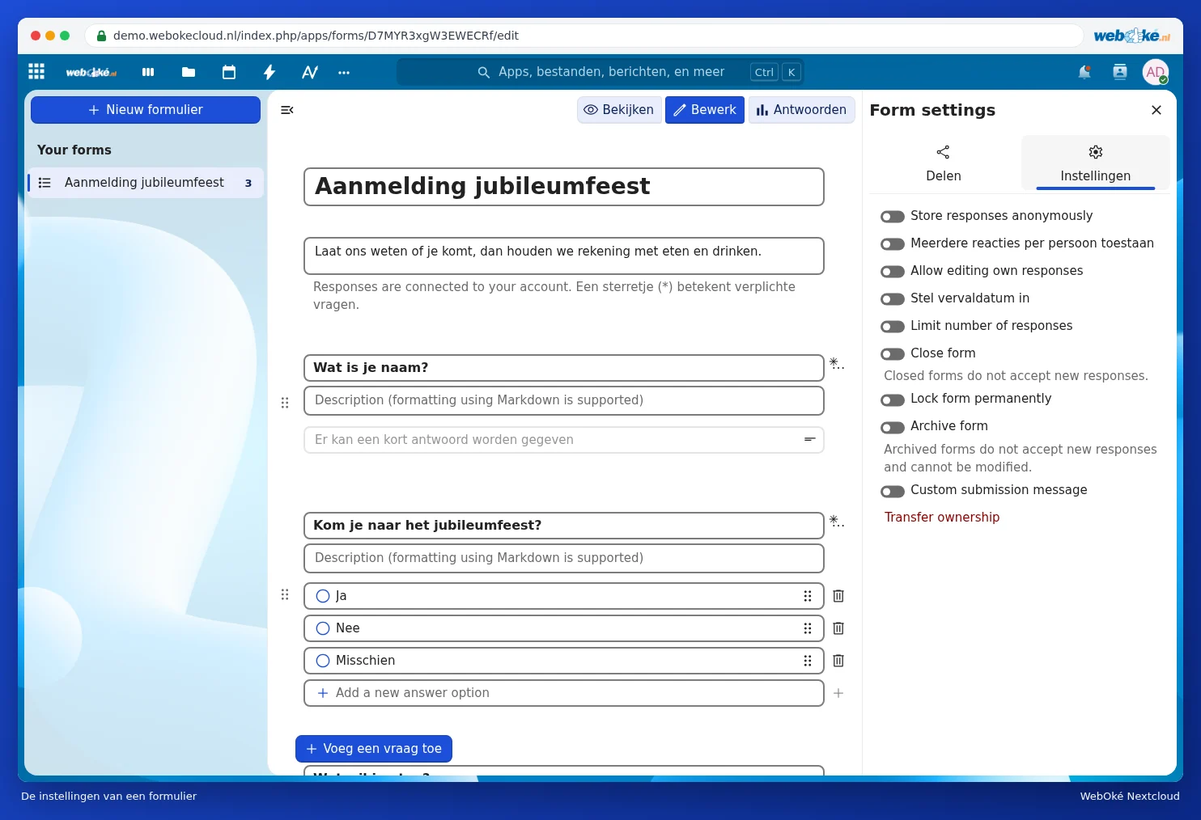Screen dimensions: 1201x820
Task: Click 'Nieuw formulier' button
Action: [x=146, y=110]
